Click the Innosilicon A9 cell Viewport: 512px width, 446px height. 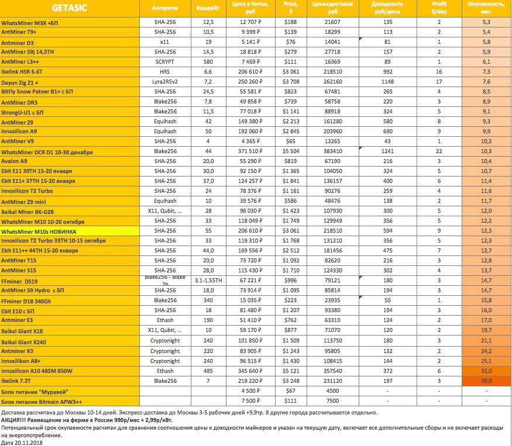coord(70,132)
